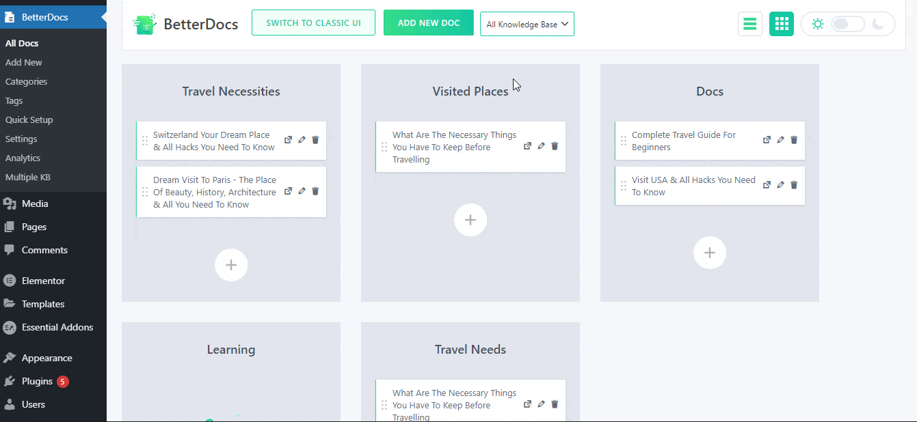Viewport: 917px width, 422px height.
Task: Grab drag handle of Switzerland doc
Action: point(145,141)
